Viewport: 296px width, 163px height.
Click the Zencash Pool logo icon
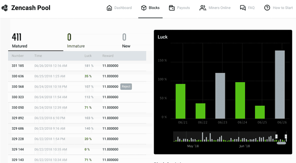(x=5, y=8)
